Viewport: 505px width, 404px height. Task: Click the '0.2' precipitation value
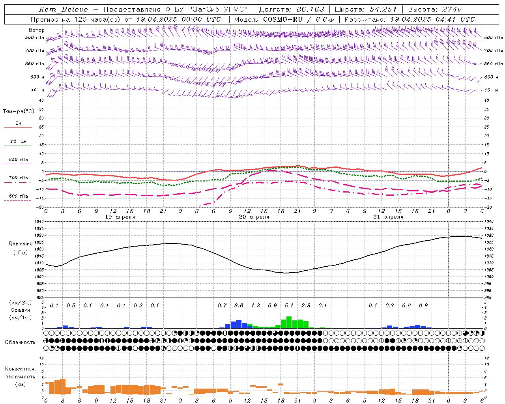(x=138, y=305)
